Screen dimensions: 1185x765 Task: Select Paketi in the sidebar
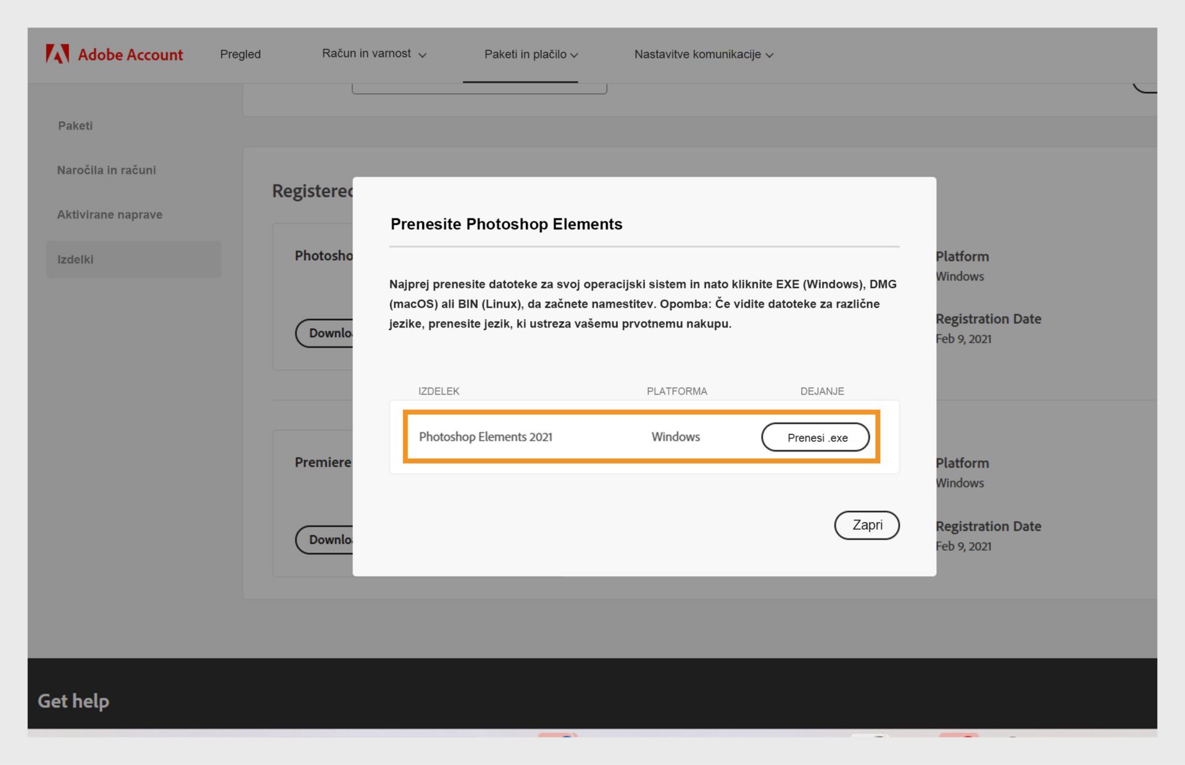[75, 125]
